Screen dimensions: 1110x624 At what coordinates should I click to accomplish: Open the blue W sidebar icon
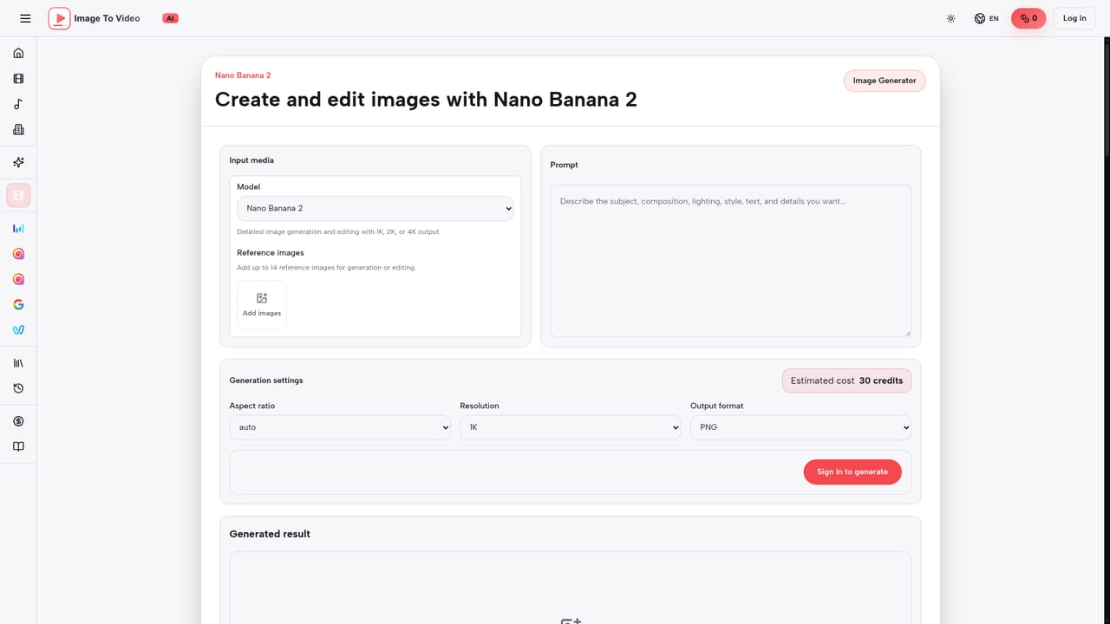coord(18,330)
